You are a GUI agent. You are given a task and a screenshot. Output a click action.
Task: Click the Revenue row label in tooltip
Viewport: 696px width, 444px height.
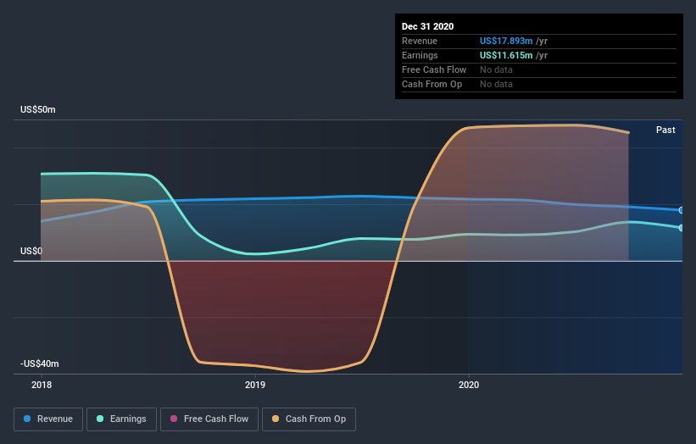click(420, 41)
